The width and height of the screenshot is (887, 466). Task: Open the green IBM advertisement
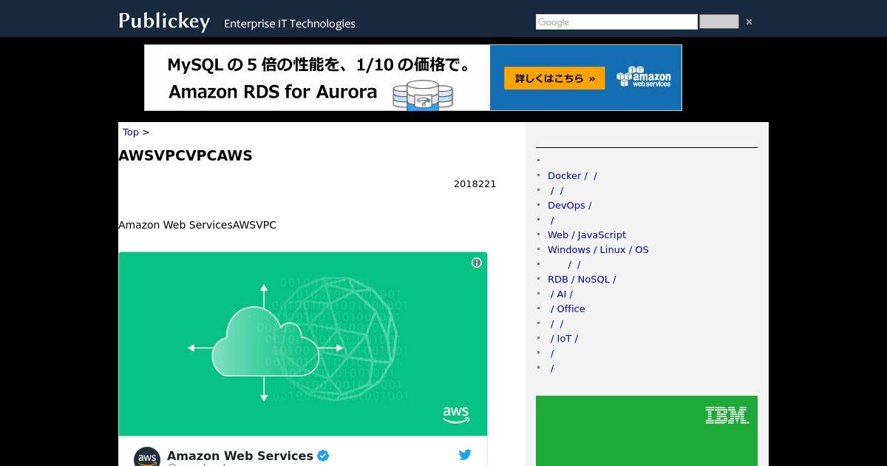click(647, 430)
